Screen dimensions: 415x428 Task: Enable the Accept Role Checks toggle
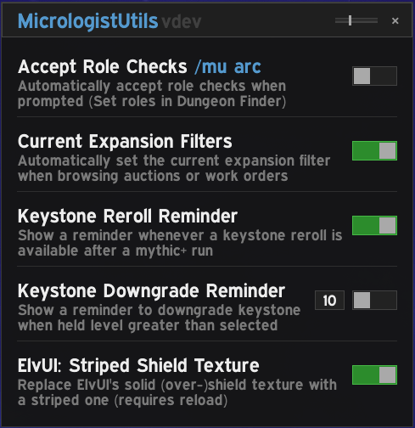coord(374,76)
